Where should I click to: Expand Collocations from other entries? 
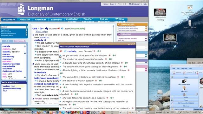click(x=146, y=29)
